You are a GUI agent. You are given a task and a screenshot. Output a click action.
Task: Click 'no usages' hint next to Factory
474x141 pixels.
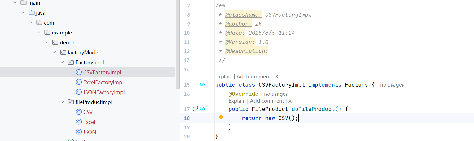(392, 85)
